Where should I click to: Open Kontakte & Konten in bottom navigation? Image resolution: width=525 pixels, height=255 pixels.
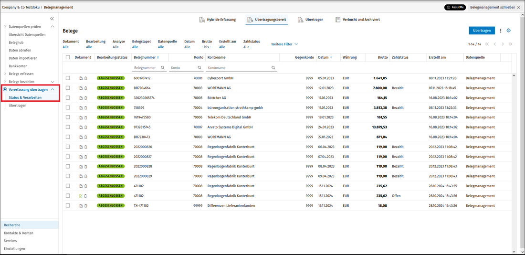pos(19,233)
